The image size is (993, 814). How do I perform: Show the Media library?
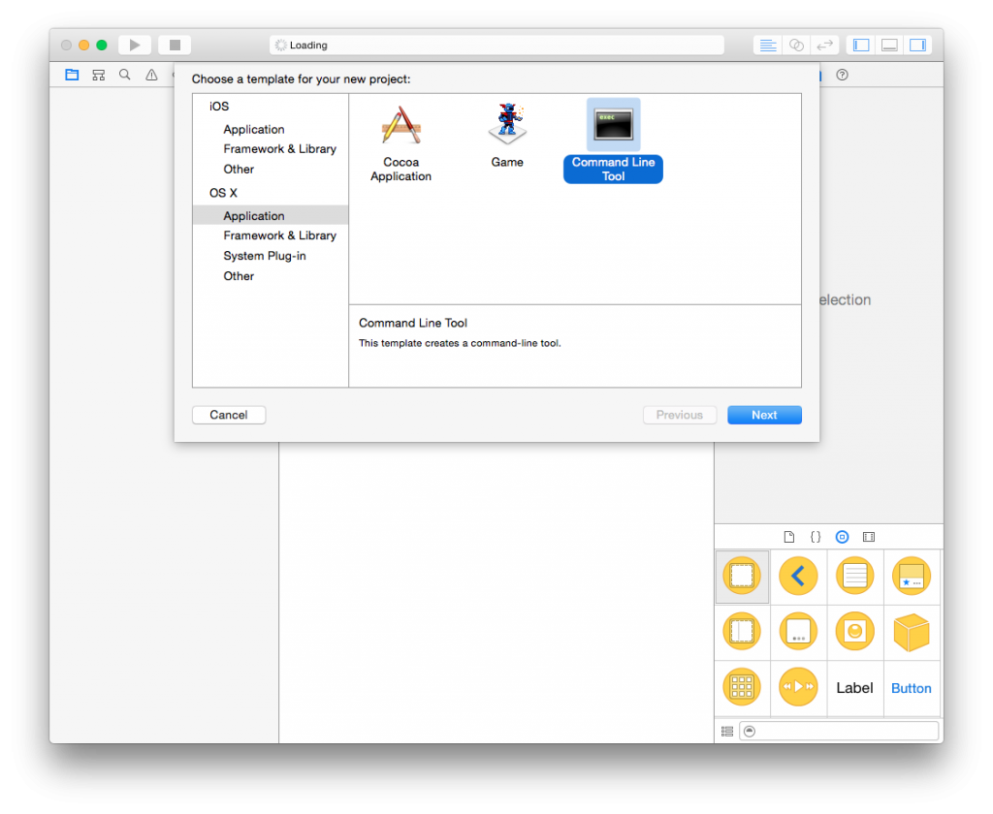point(869,537)
